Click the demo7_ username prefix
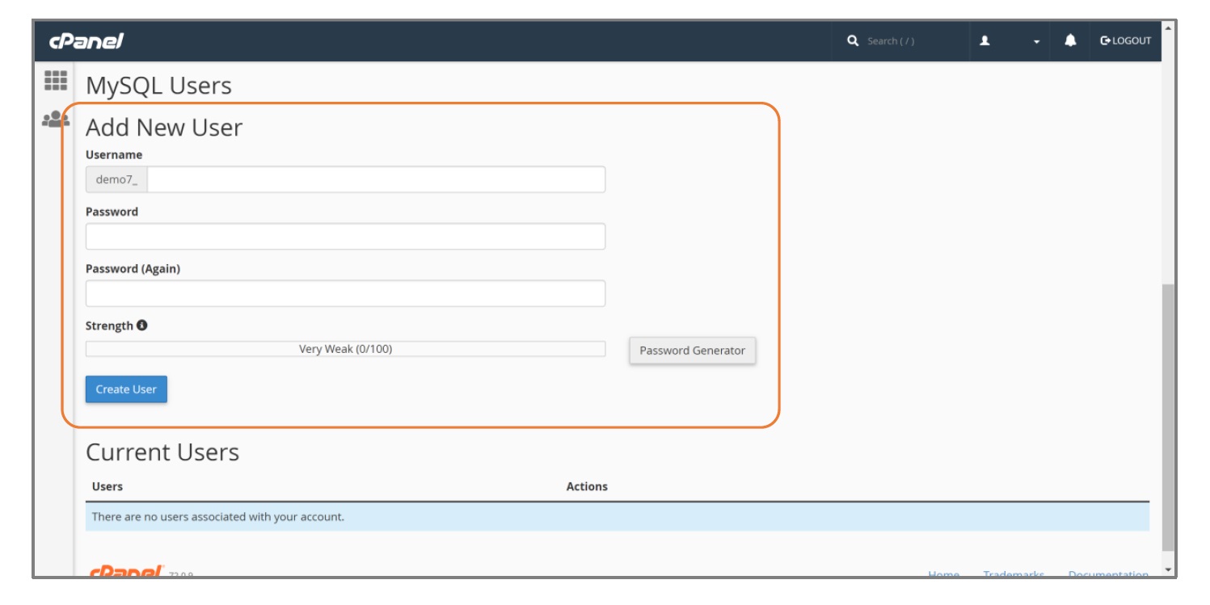Viewport: 1210px width, 605px height. 116,179
